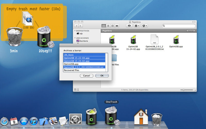Click the grid icon in Finder status bar
This screenshot has width=206, height=129.
(78, 90)
